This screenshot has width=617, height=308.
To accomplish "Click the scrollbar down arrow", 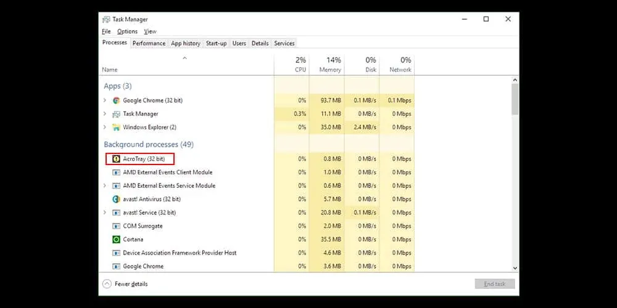I will 515,268.
